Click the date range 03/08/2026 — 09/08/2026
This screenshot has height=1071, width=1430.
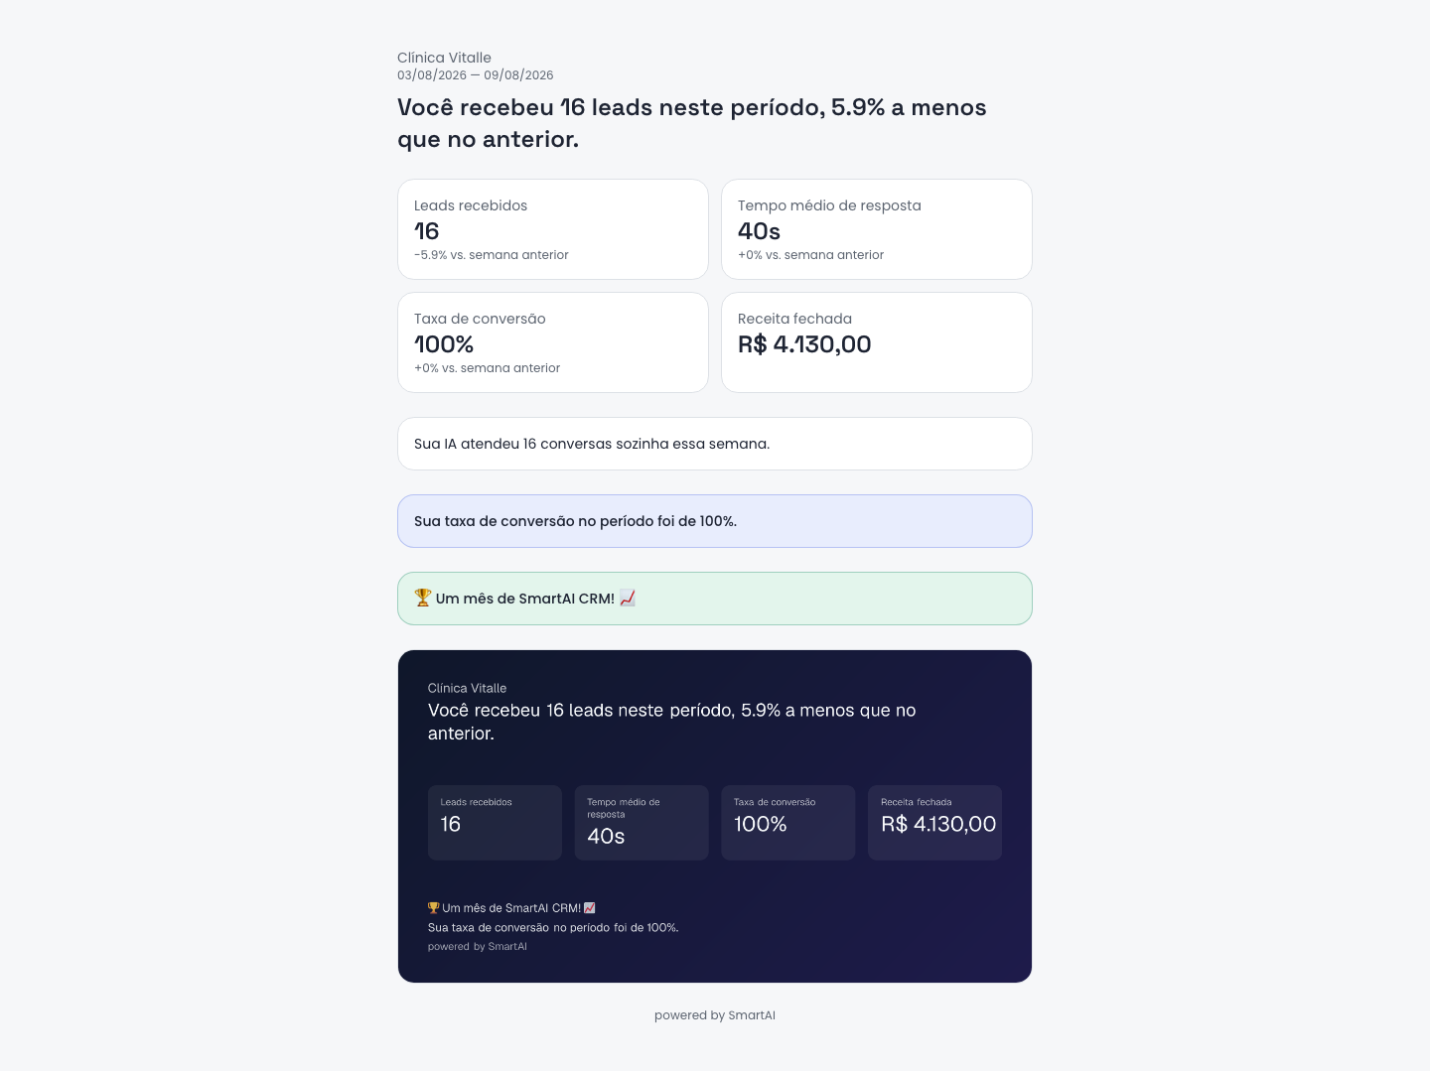tap(476, 75)
